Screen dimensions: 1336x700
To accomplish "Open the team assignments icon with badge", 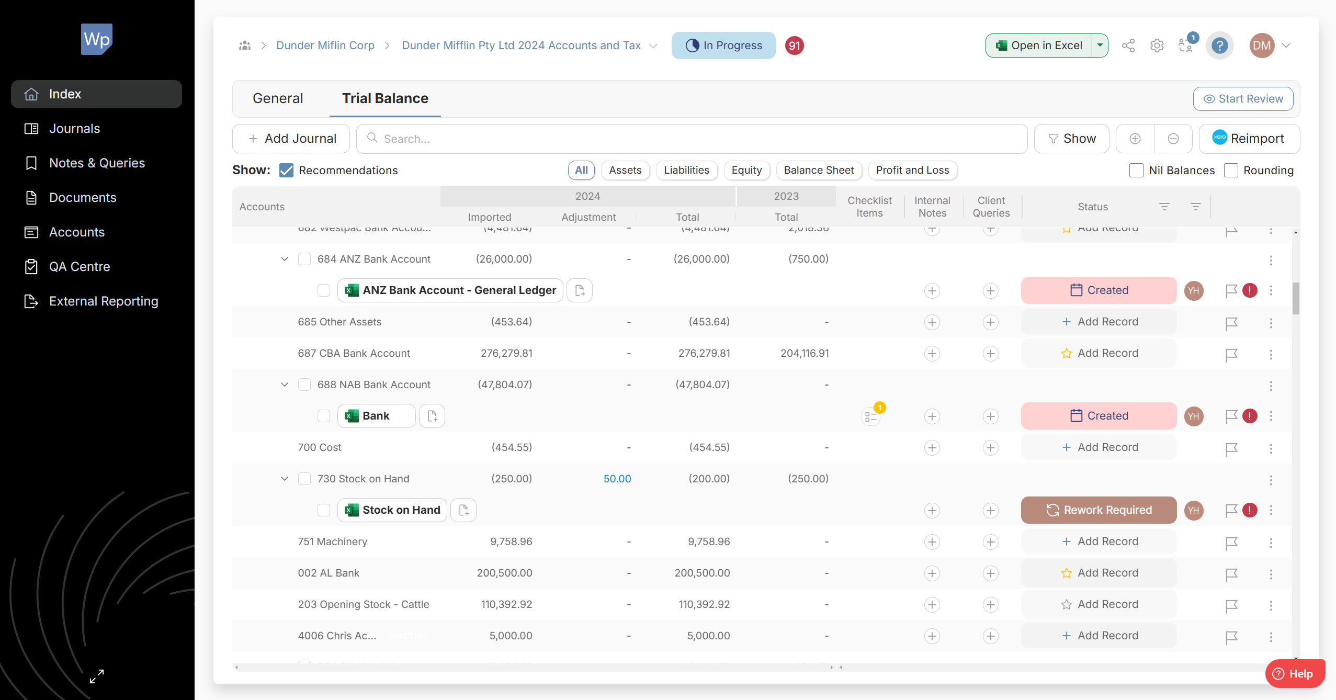I will pos(1186,46).
